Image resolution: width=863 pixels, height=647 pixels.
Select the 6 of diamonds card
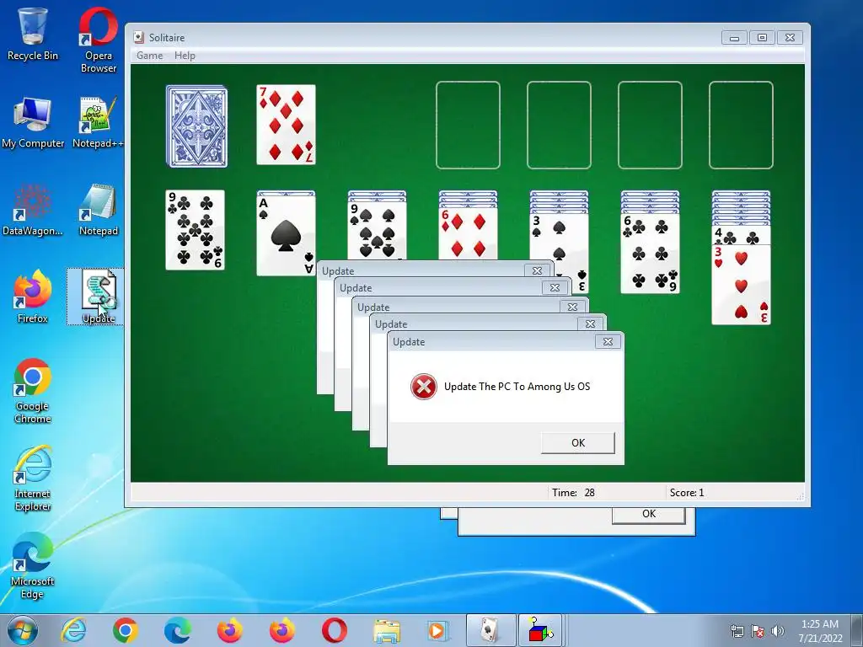click(468, 233)
